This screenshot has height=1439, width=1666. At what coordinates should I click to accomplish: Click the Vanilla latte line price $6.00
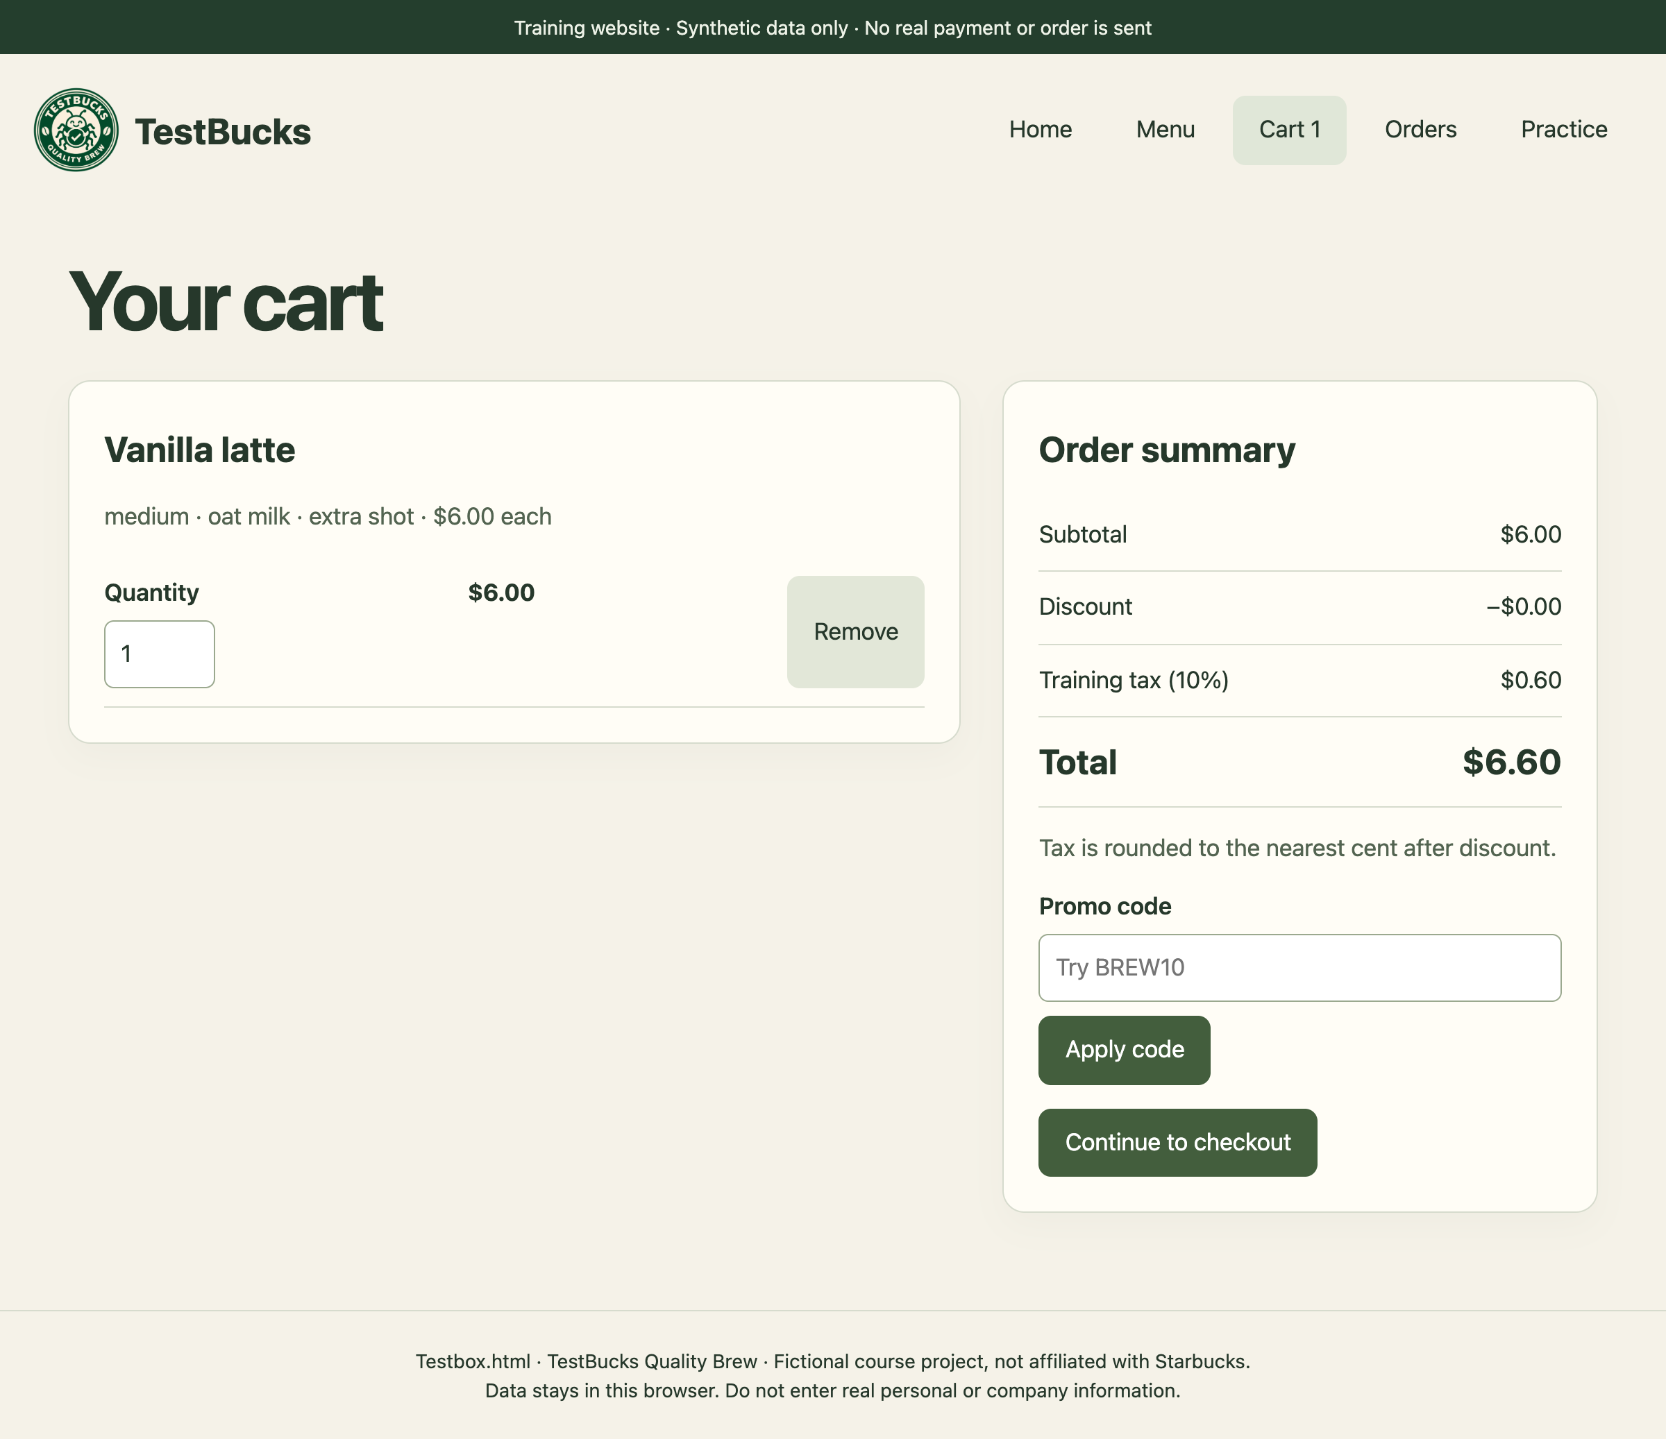click(x=501, y=593)
